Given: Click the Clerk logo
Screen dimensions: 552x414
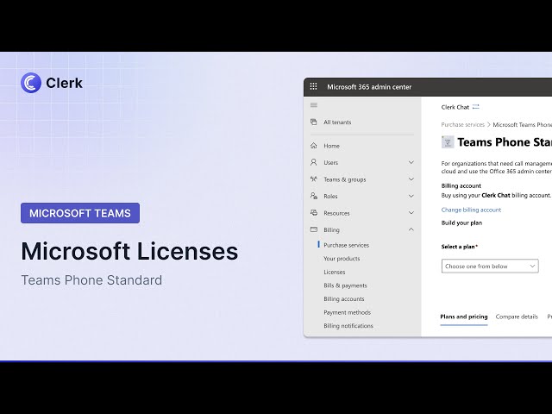Looking at the screenshot, I should tap(52, 83).
